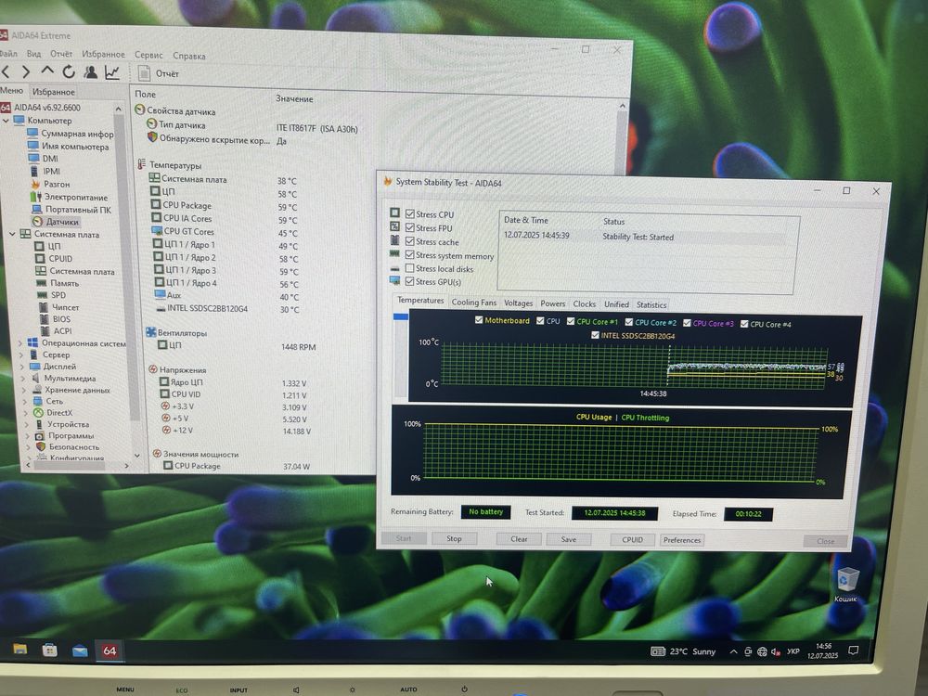Screen dimensions: 928x696
Task: Open CPUID from the stability test window
Action: tap(632, 540)
